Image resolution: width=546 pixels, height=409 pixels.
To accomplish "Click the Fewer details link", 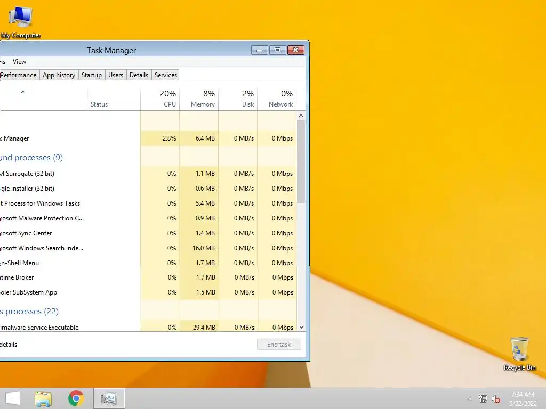I will 9,345.
